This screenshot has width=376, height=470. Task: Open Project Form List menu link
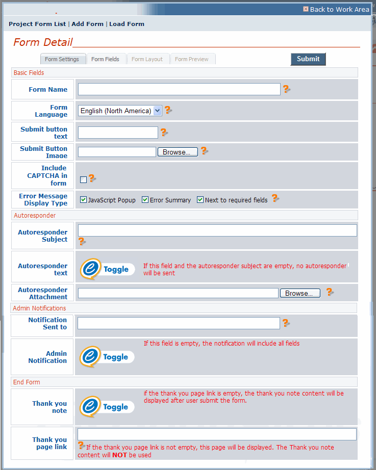tap(37, 24)
